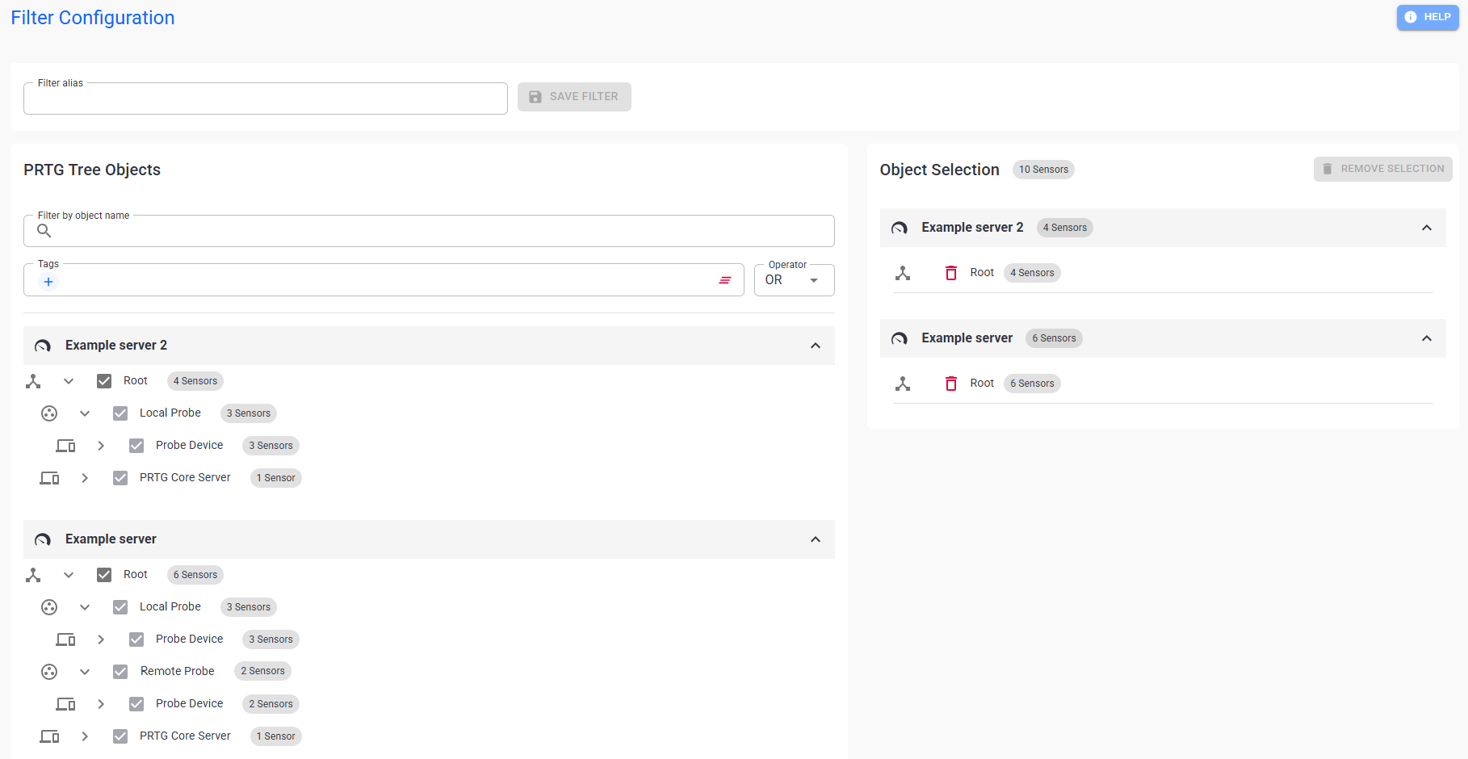Click Example server 2 gauge icon in Object Selection
The width and height of the screenshot is (1468, 759).
(900, 229)
